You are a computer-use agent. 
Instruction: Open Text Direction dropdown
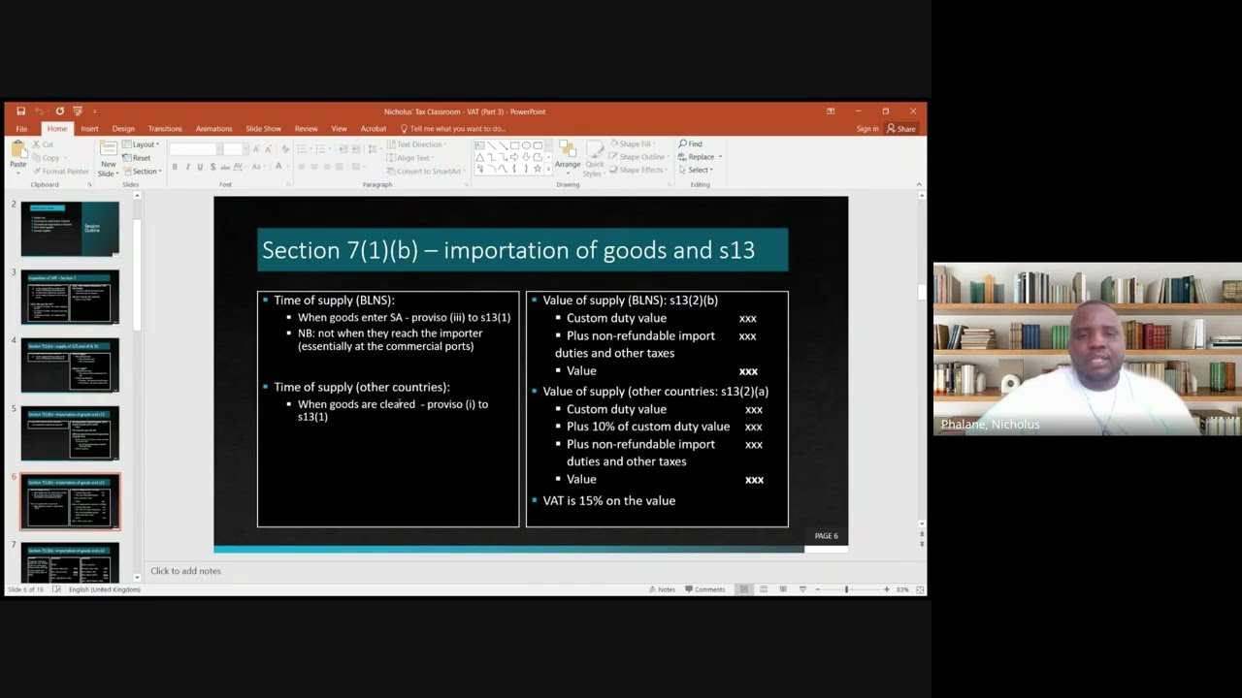coord(417,144)
